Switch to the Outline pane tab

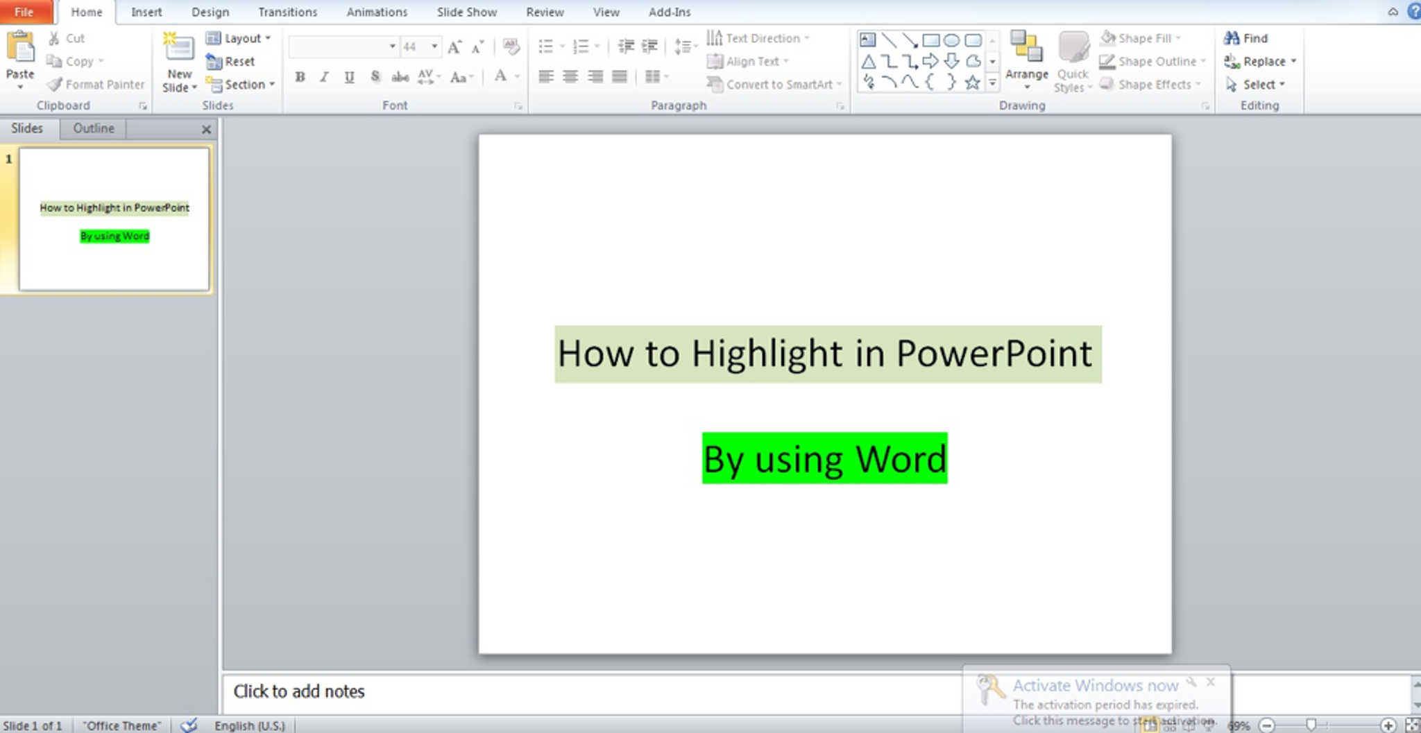click(x=93, y=128)
